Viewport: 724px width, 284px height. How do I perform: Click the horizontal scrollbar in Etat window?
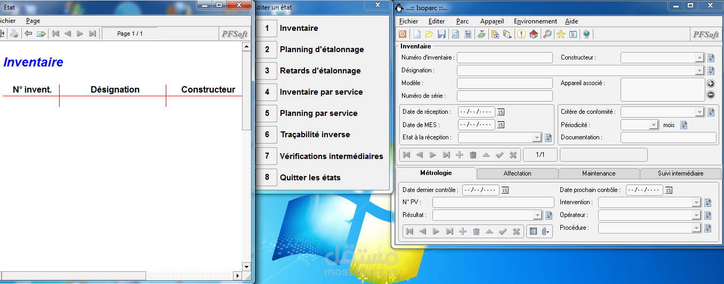[121, 276]
